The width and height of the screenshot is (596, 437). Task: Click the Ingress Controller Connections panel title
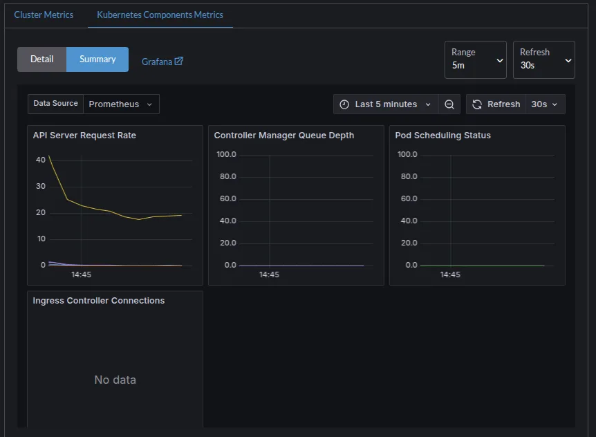(x=99, y=301)
